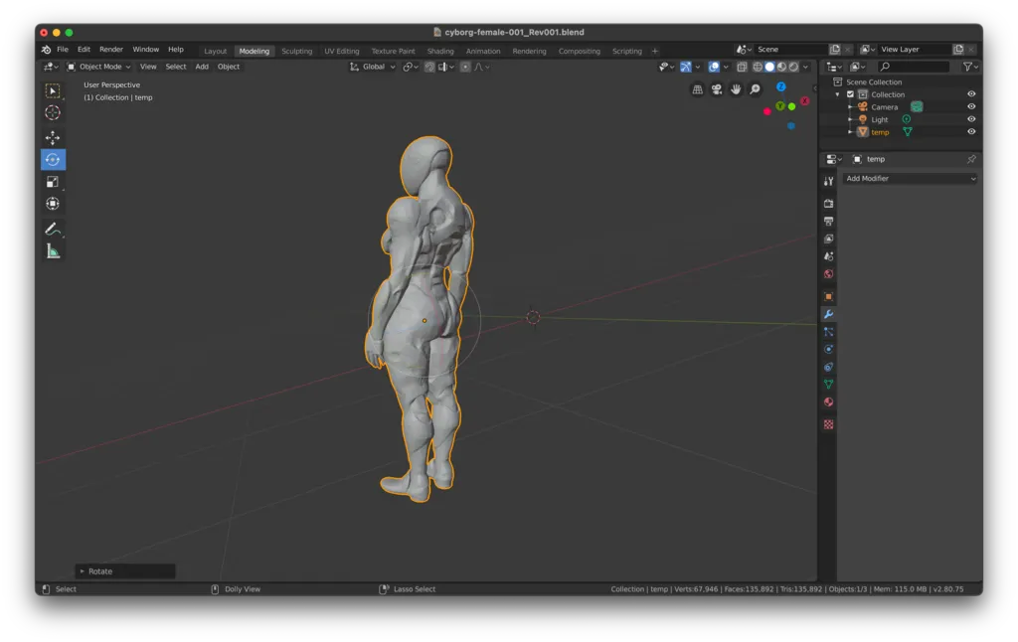Uncheck the Collection checkbox in outliner
Screen dimensions: 1018x642
(x=850, y=94)
